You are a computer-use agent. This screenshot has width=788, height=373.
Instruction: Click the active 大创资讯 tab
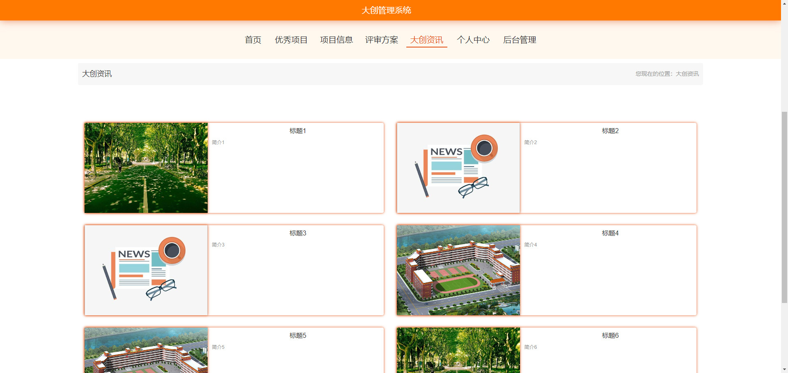[426, 40]
